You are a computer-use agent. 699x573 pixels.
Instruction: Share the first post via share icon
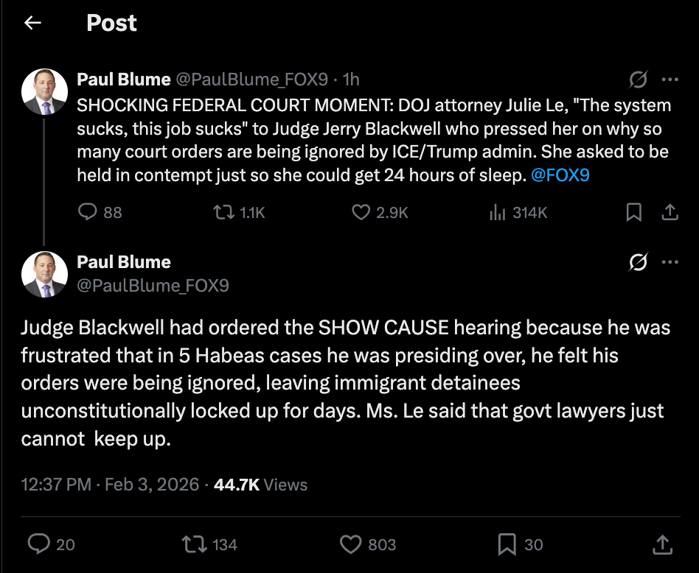coord(670,213)
